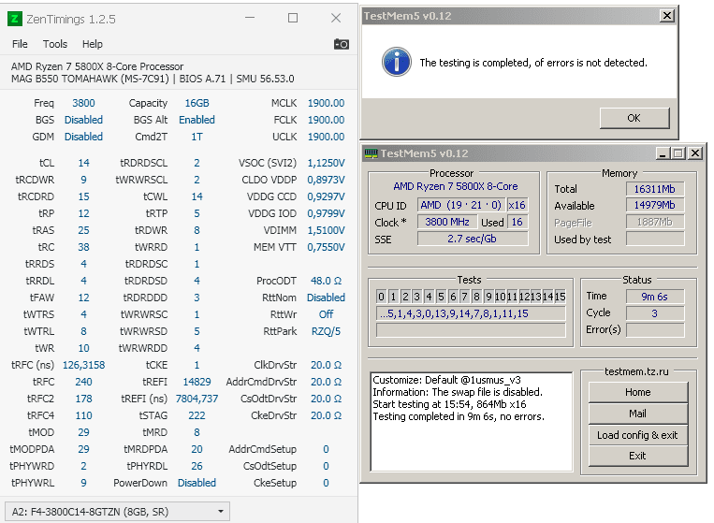Minimize the ZenTimings window

coord(250,18)
